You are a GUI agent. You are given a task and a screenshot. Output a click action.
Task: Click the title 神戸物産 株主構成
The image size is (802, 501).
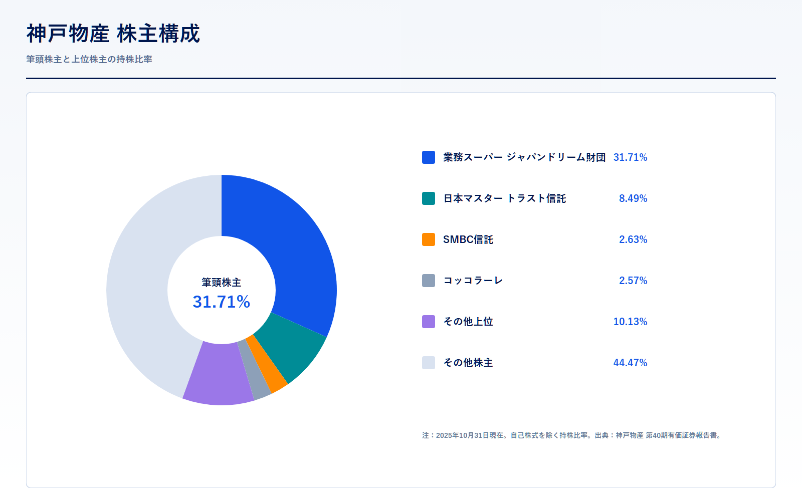[113, 34]
